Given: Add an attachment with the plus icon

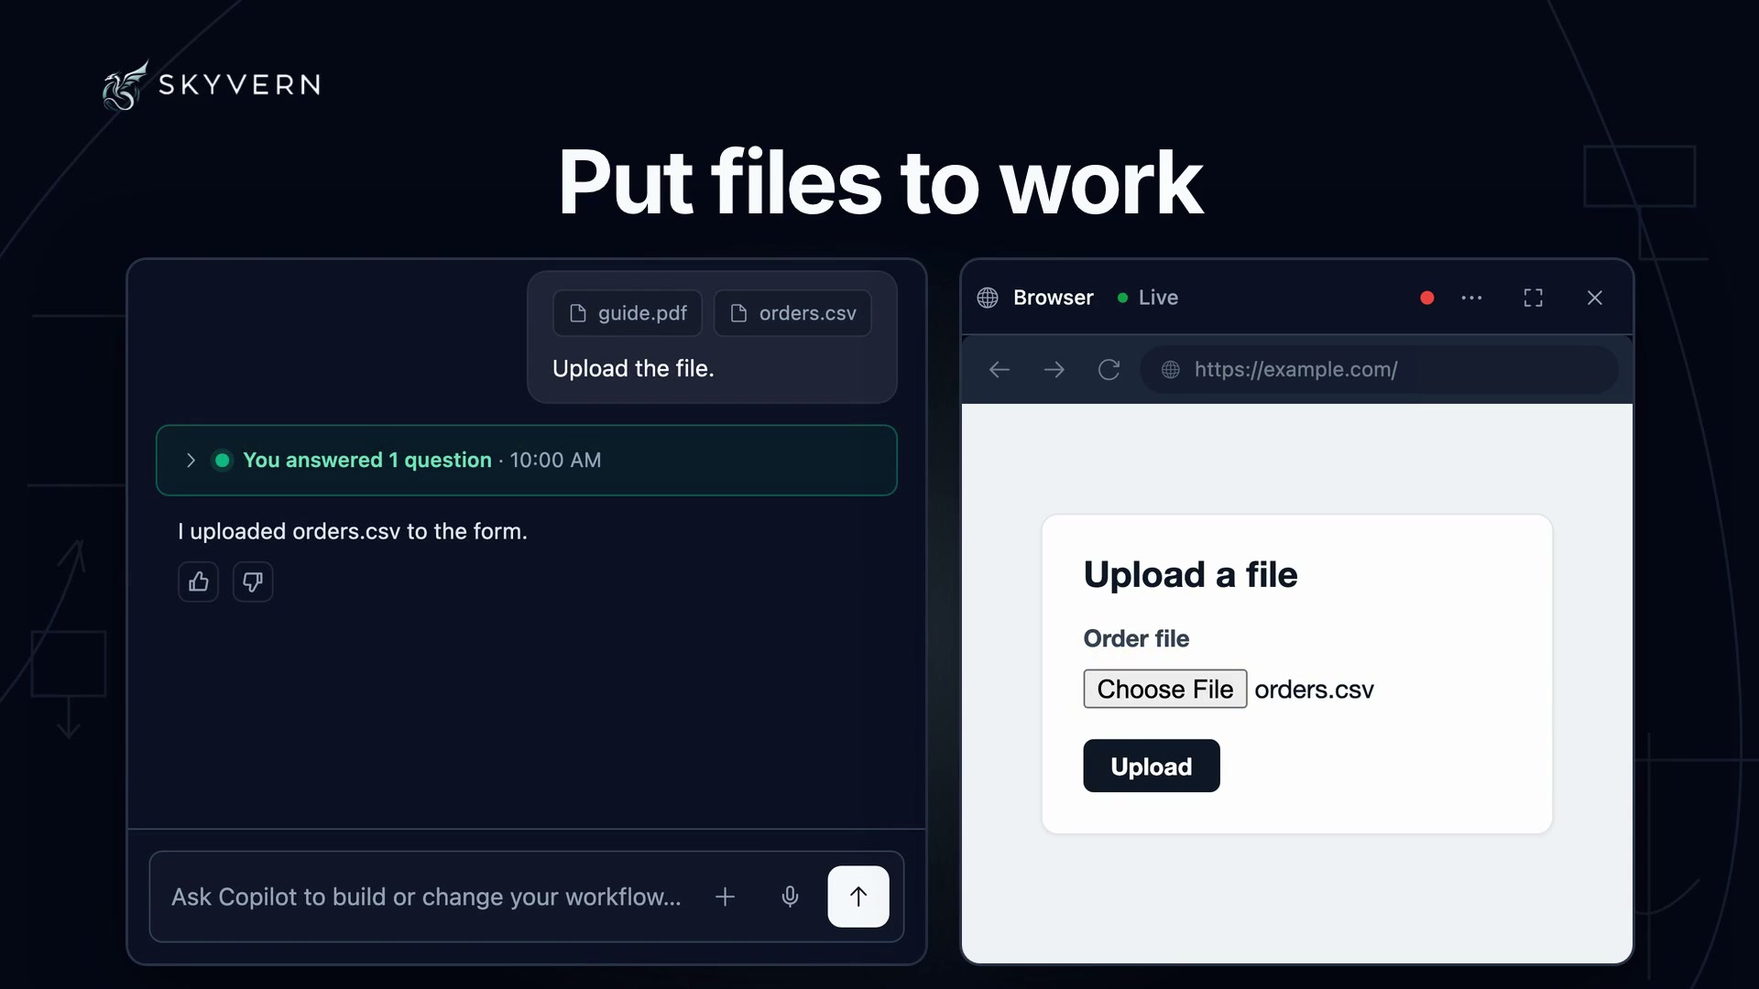Looking at the screenshot, I should (725, 897).
